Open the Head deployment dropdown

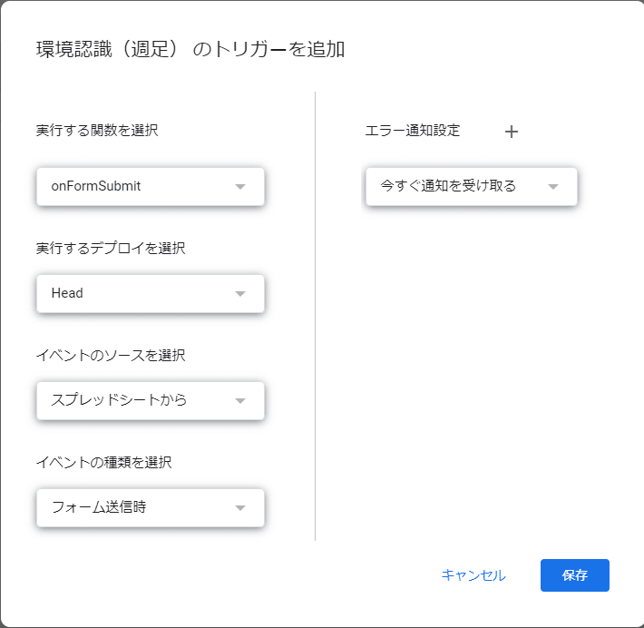click(x=151, y=293)
